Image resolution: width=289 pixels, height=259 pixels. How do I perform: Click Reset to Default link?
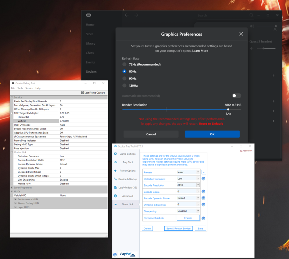[x=211, y=124]
